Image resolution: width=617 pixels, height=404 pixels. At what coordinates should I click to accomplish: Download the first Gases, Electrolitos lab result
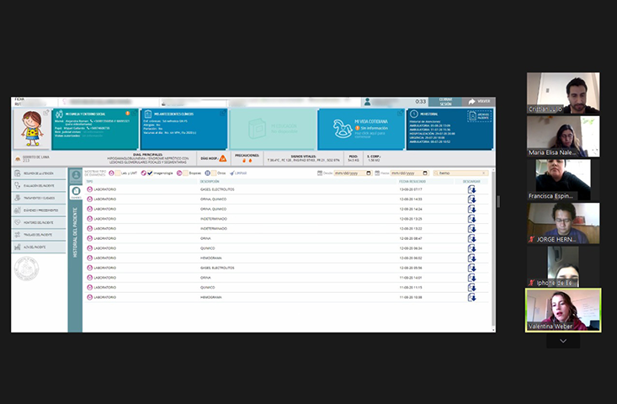472,189
